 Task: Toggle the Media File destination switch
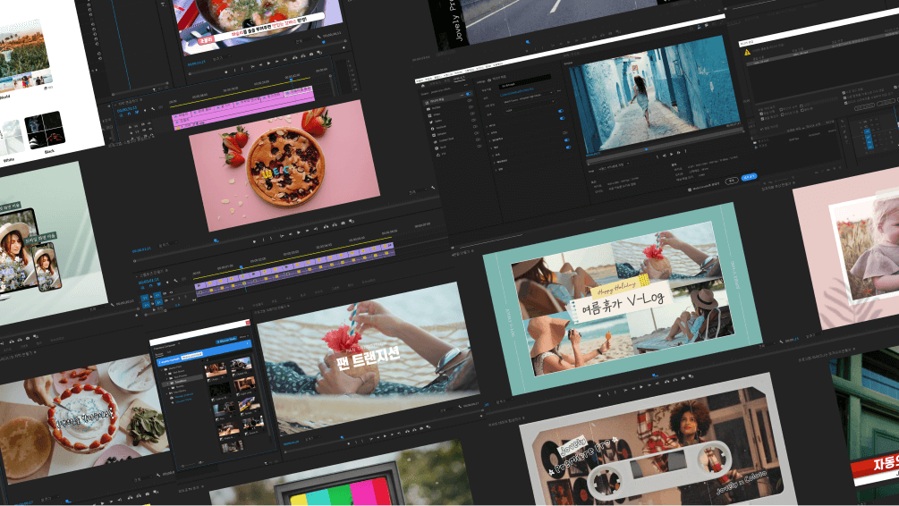point(469,94)
